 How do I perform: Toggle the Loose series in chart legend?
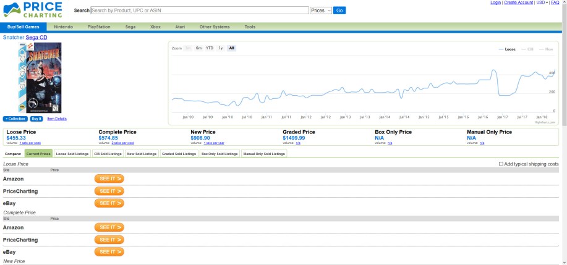[507, 49]
